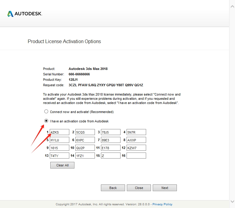This screenshot has height=208, width=235.
Task: Click the Back button
Action: [x=113, y=188]
